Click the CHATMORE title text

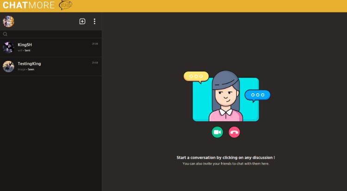(x=29, y=6)
